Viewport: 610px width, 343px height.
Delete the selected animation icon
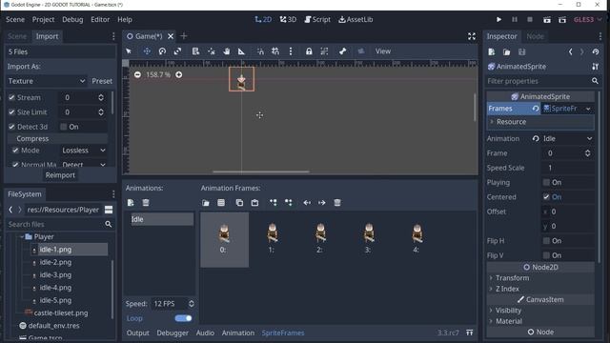coord(146,203)
